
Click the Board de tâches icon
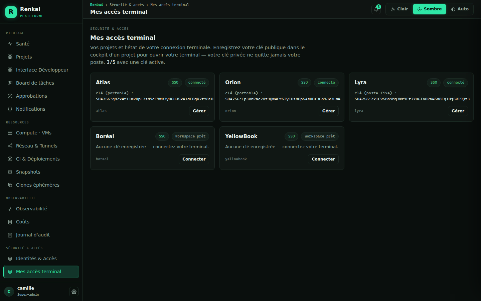point(10,83)
